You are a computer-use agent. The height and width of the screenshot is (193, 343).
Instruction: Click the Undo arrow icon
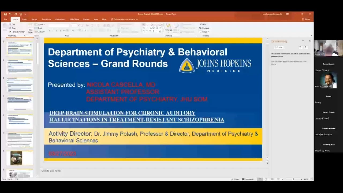[10, 14]
